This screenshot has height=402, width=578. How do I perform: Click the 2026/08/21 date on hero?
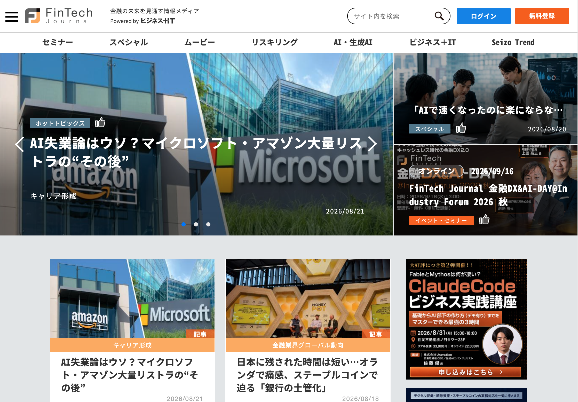345,211
